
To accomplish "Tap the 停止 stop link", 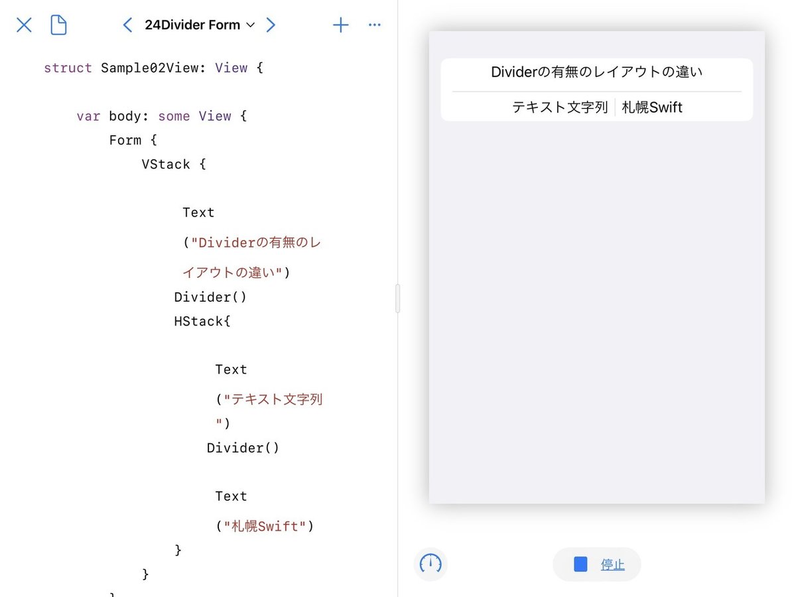I will (x=612, y=564).
